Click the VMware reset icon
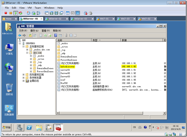187x137 pixels. [x=20, y=13]
